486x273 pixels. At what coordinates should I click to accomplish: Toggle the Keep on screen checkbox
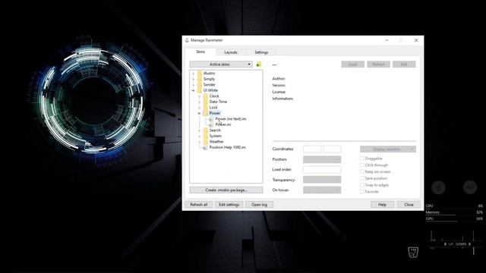pos(362,171)
